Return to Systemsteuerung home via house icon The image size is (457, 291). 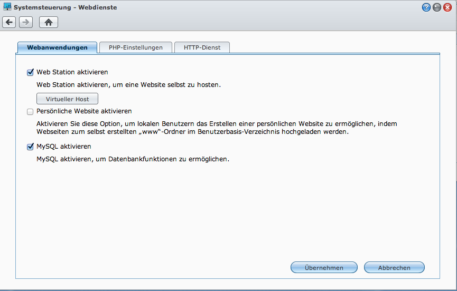pos(49,22)
